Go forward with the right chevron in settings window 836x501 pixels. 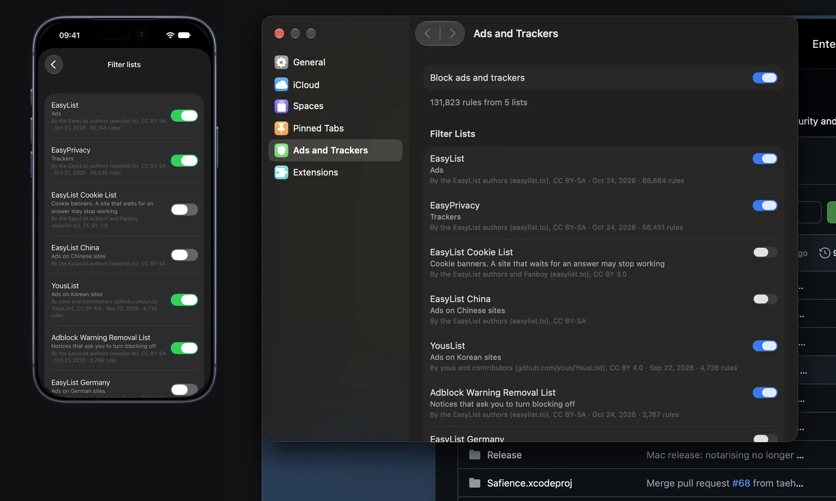(452, 33)
